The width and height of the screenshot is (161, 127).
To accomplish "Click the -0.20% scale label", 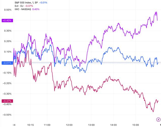I will [x=7, y=83].
